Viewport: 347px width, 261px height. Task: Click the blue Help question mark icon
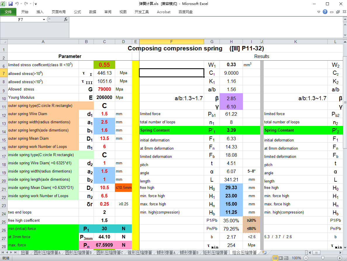pyautogui.click(x=325, y=12)
